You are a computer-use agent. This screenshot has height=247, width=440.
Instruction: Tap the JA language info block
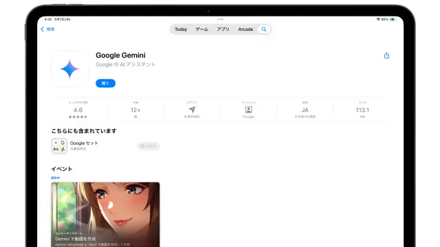coord(305,110)
